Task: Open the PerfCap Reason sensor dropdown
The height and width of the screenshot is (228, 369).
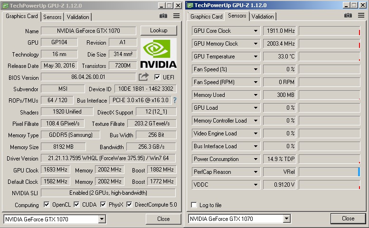Action: 255,172
